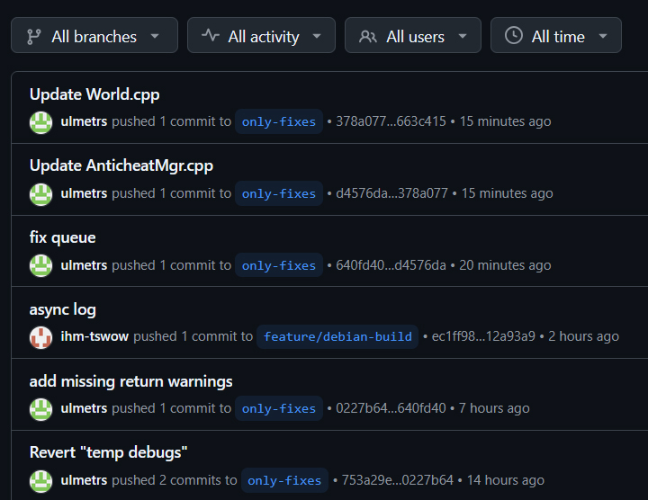Screen dimensions: 648x500
Task: Open the add missing return warnings title
Action: (131, 381)
